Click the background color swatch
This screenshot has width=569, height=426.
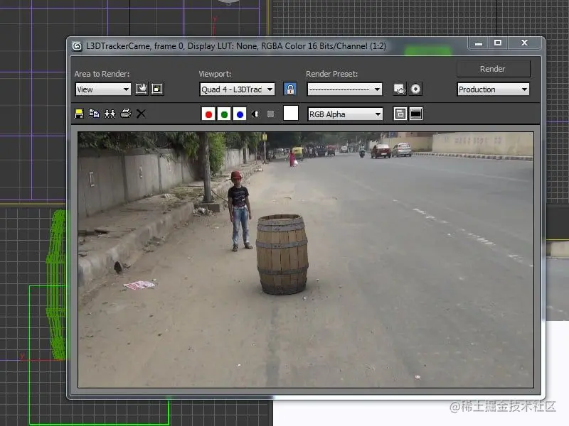(290, 113)
